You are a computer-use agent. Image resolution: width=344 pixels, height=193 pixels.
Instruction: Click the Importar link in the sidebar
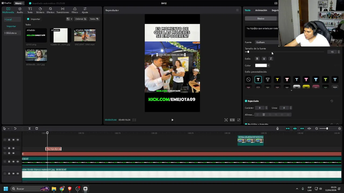point(11,26)
